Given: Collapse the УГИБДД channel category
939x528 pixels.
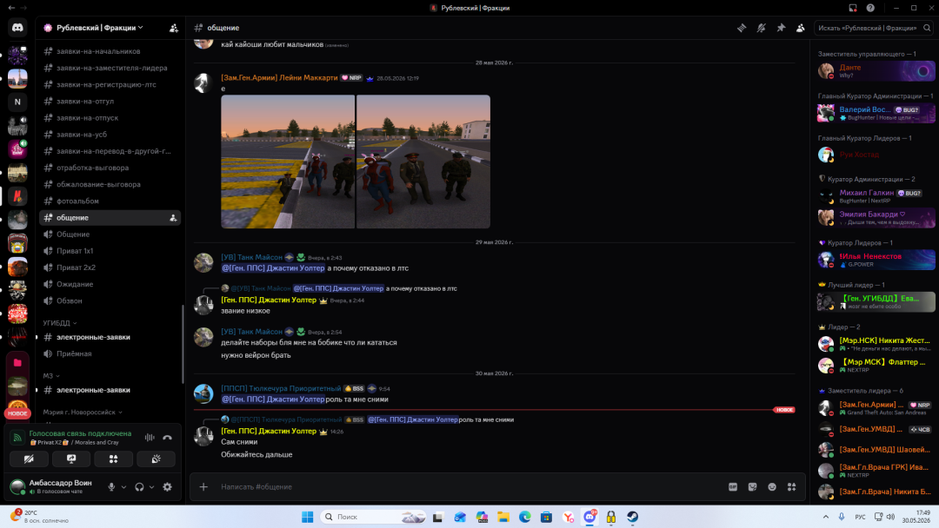Looking at the screenshot, I should click(60, 323).
